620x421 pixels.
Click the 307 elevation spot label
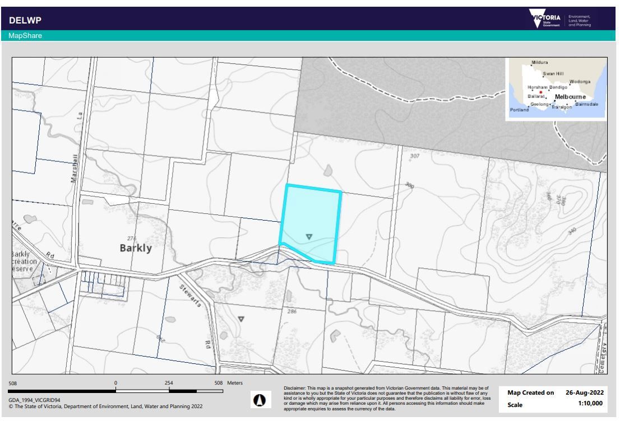pyautogui.click(x=414, y=156)
